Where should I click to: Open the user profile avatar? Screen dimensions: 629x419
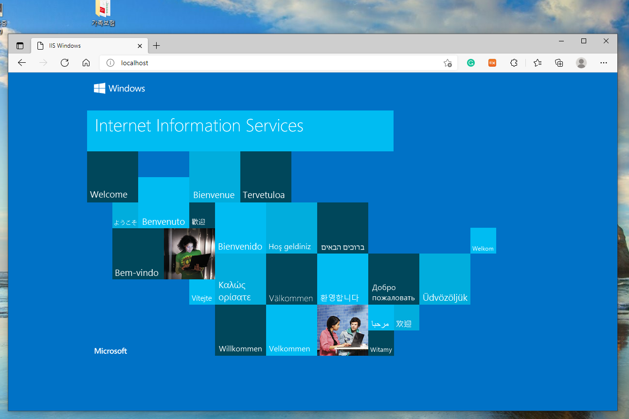(x=581, y=63)
